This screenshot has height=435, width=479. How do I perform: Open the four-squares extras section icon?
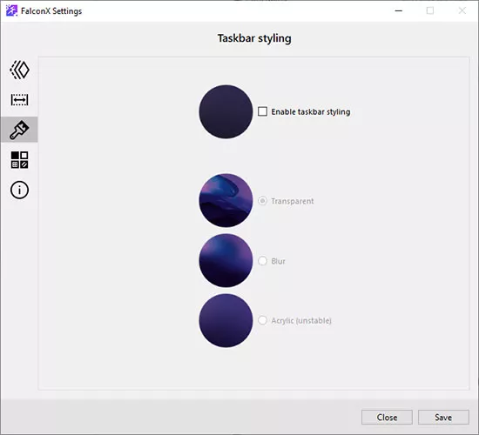[x=19, y=160]
